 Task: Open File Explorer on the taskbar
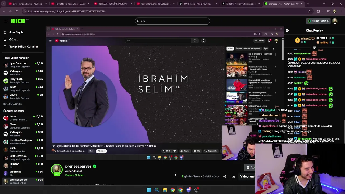[x=165, y=190]
